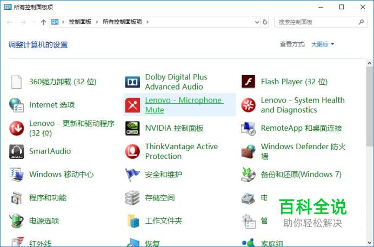Open the 安全和维护 text link
The width and height of the screenshot is (374, 247).
coord(163,174)
